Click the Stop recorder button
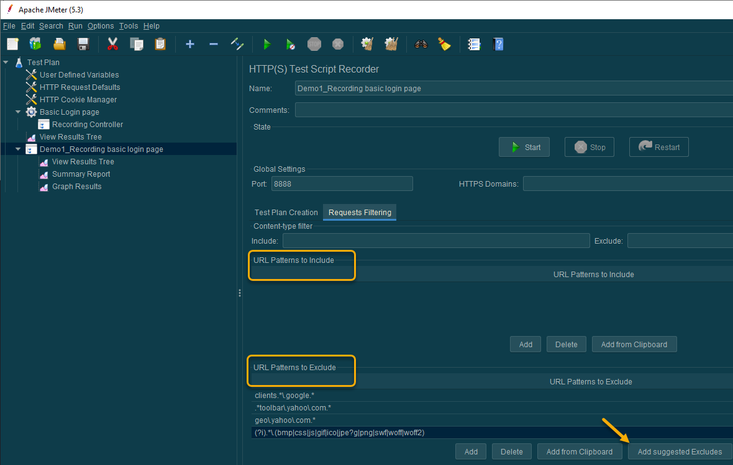This screenshot has height=465, width=733. 590,148
